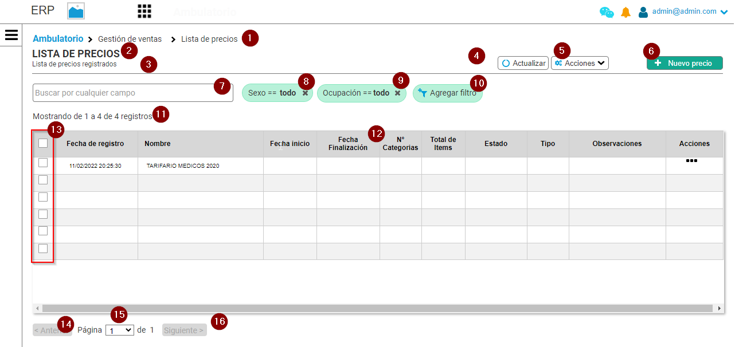
Task: Open the Acciones dropdown
Action: tap(580, 63)
